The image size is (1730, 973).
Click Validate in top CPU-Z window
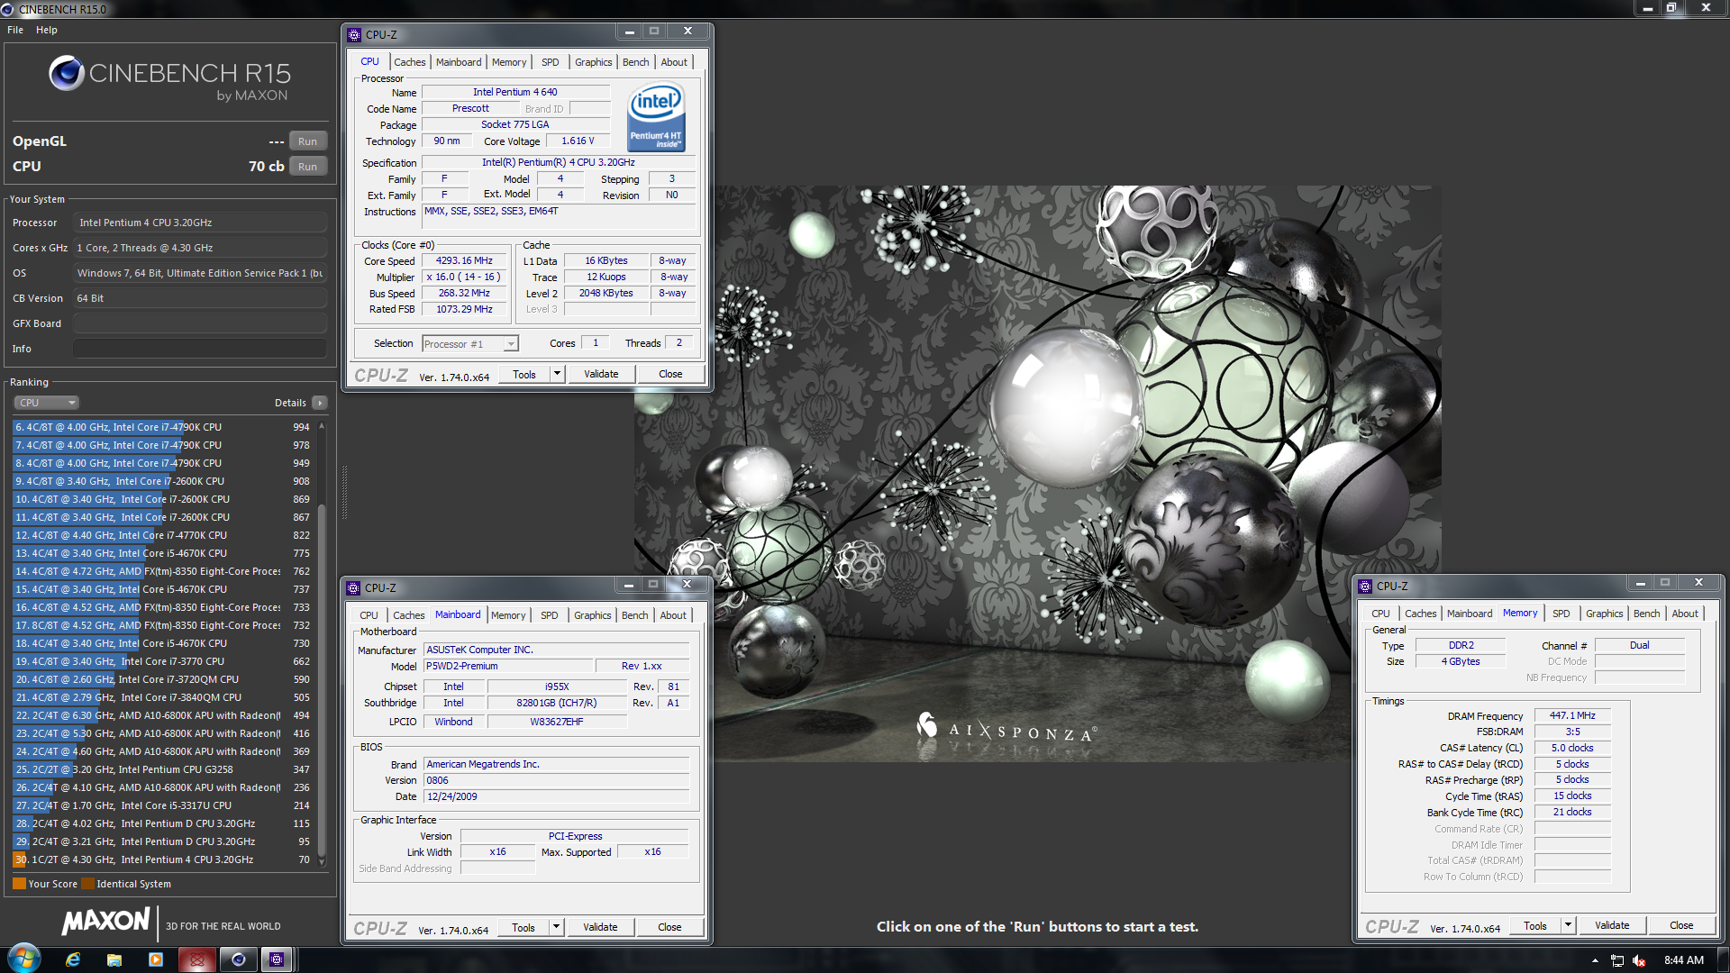click(601, 374)
